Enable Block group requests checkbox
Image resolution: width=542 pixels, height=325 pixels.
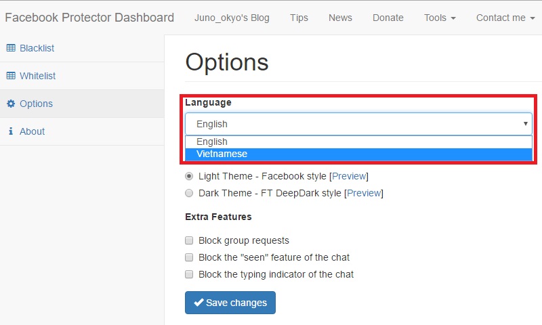[189, 240]
